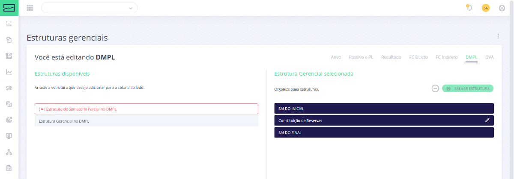514x179 pixels.
Task: Open the FC Indireto tab
Action: [446, 57]
